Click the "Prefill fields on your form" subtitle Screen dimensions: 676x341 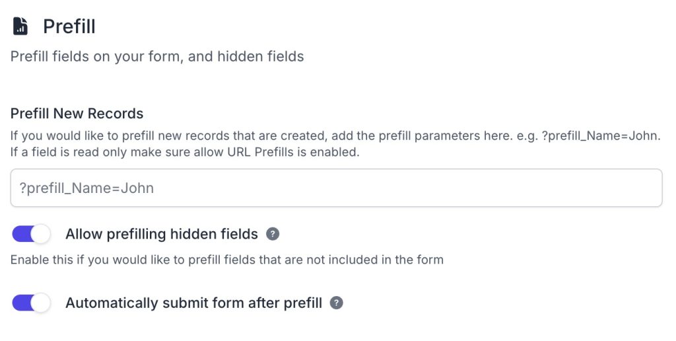point(157,57)
